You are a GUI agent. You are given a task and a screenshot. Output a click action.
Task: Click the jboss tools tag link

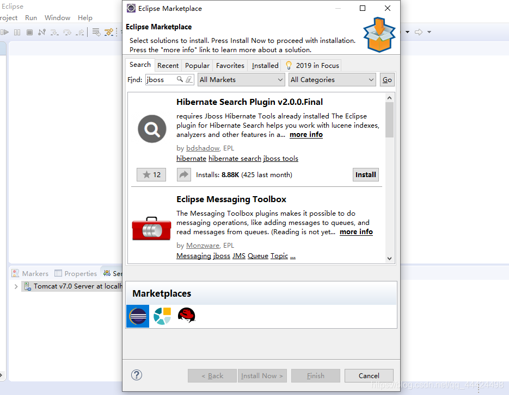tap(281, 159)
